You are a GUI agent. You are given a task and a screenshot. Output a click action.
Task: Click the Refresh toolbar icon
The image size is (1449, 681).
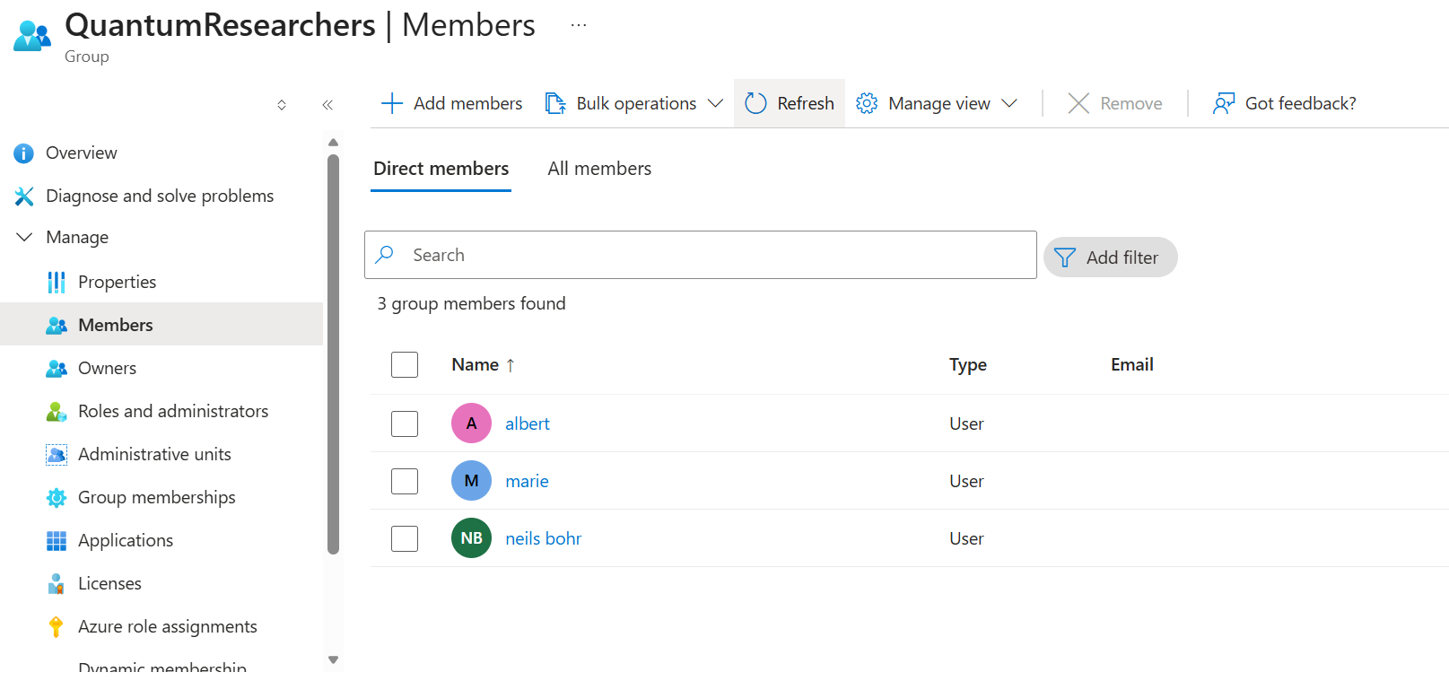pyautogui.click(x=755, y=104)
